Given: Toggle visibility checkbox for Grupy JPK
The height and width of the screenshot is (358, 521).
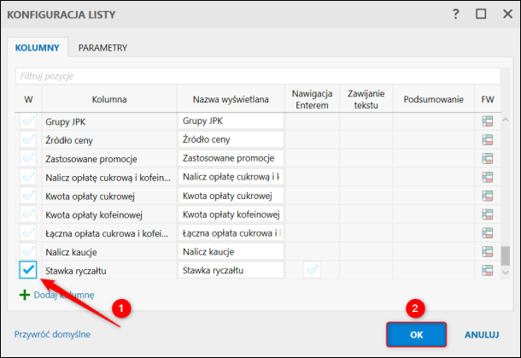Looking at the screenshot, I should point(28,121).
